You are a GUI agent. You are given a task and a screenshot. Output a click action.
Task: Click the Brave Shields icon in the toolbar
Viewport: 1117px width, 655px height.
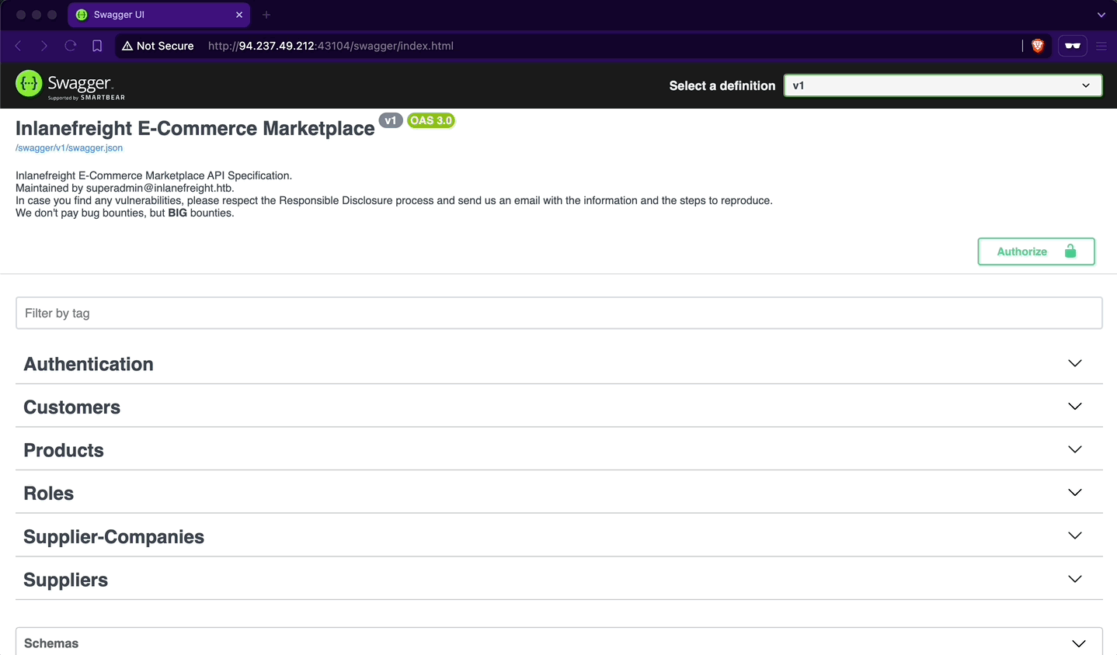coord(1036,46)
